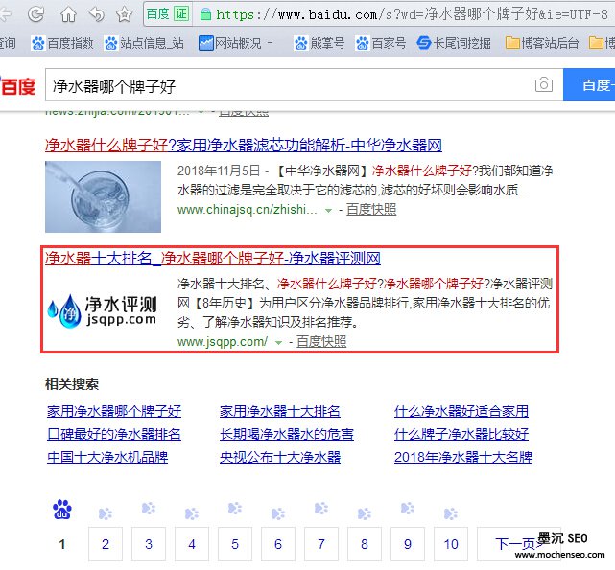Go to results page 6

tap(278, 544)
